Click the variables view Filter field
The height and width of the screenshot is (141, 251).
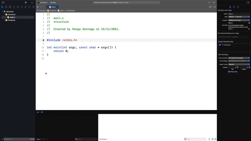pos(86,139)
